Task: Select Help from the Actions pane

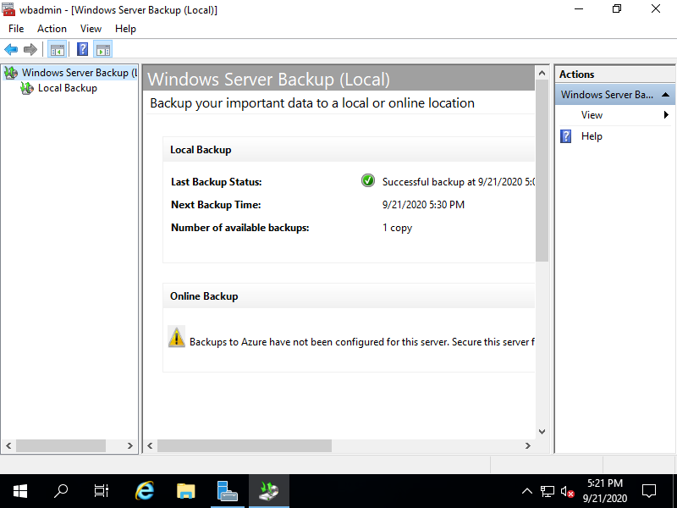Action: click(x=592, y=135)
